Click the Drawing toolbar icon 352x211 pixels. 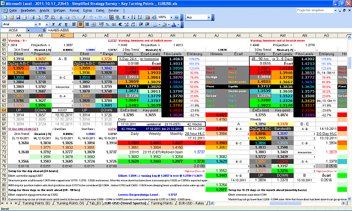click(x=154, y=17)
